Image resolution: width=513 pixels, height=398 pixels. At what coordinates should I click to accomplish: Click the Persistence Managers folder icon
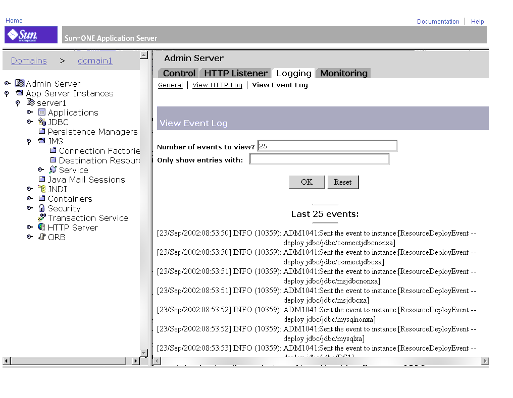(x=42, y=131)
